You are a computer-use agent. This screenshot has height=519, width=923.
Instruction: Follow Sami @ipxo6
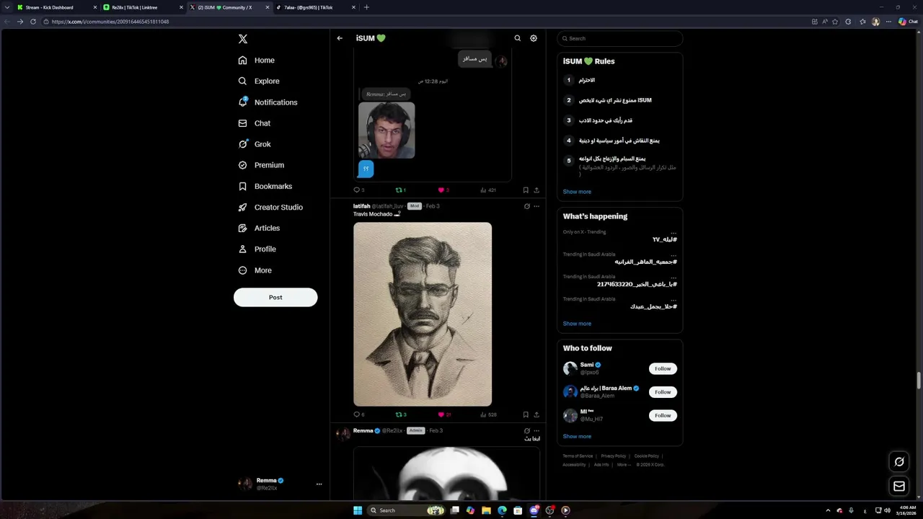pos(663,368)
